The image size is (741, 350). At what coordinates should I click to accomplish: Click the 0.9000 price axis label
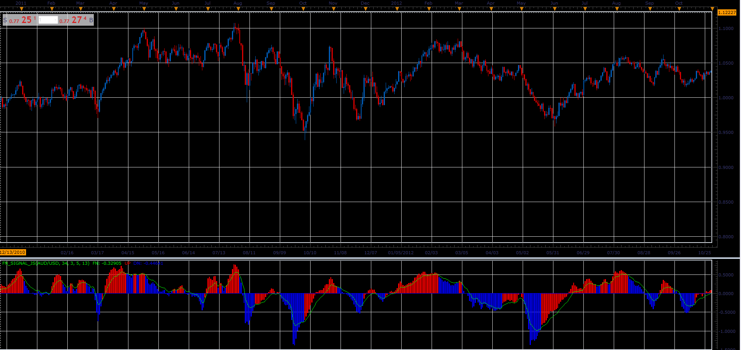tap(726, 167)
